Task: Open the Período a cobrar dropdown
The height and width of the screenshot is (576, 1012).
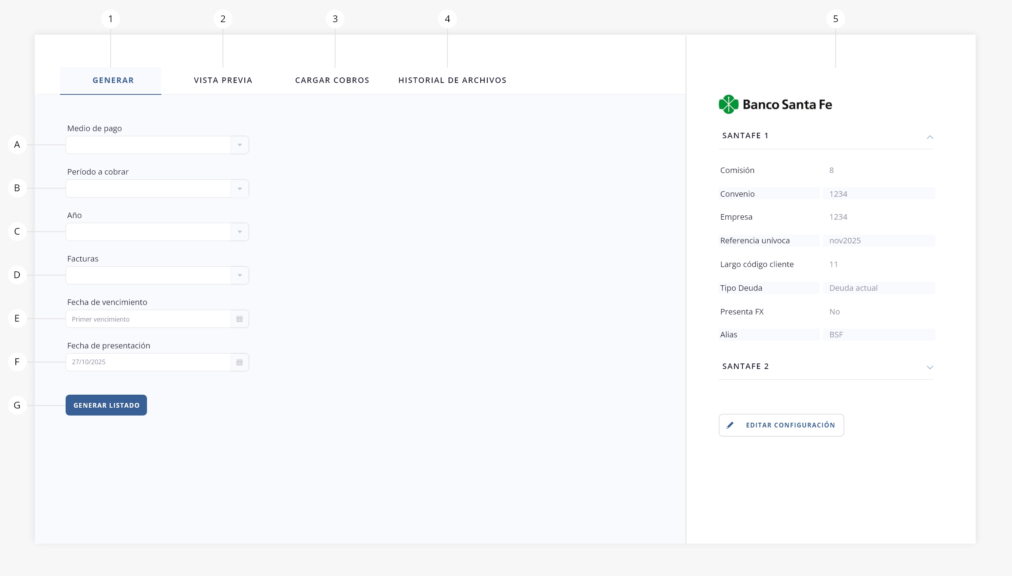Action: tap(157, 188)
